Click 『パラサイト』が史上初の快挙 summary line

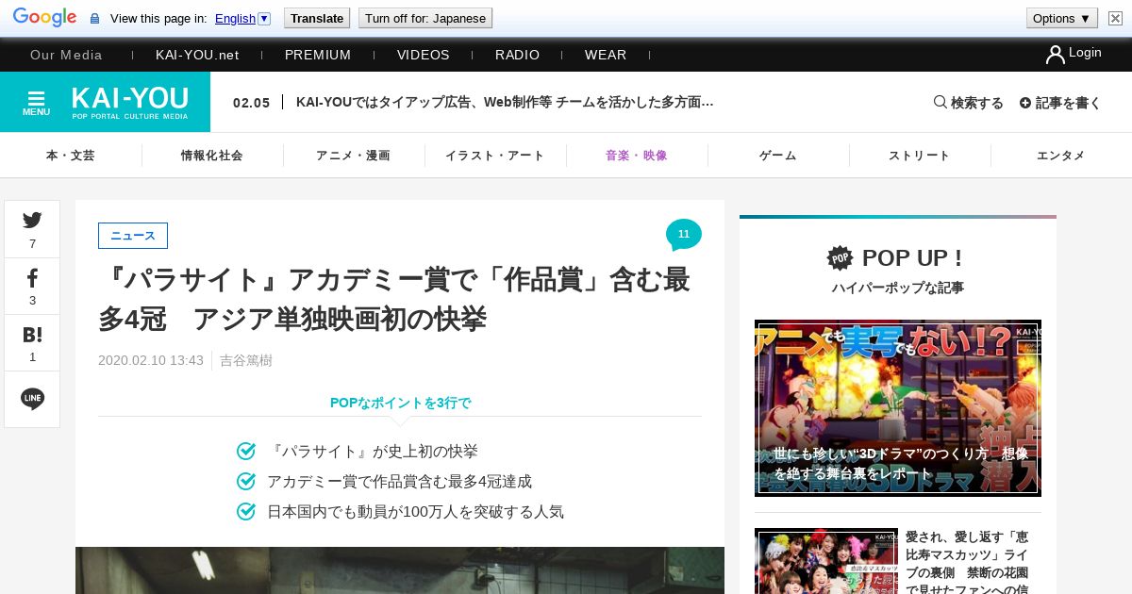[x=373, y=452]
